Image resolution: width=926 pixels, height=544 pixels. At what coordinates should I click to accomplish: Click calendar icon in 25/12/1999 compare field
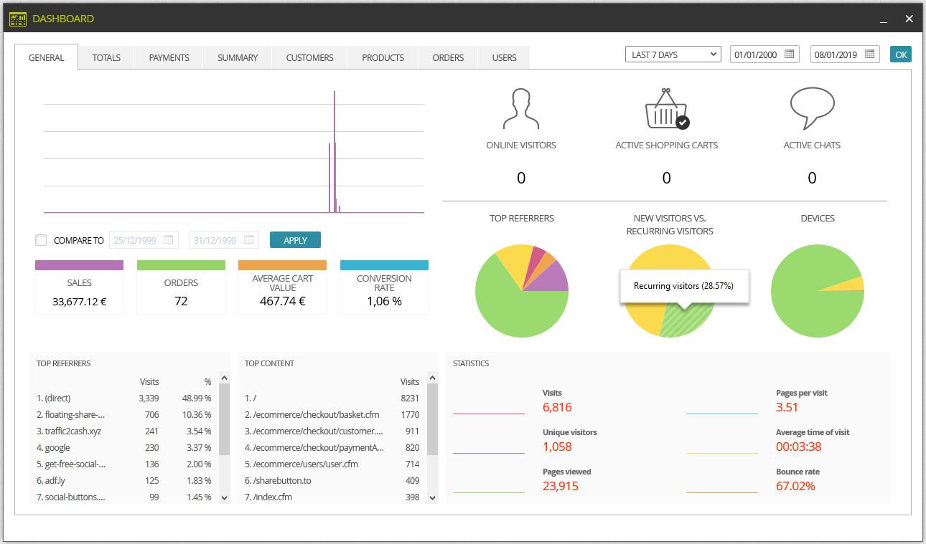(169, 240)
